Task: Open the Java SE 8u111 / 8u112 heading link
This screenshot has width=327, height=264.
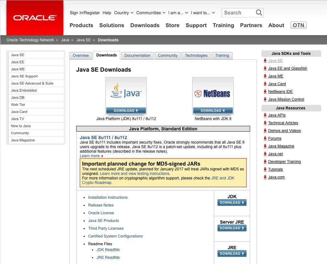Action: (103, 137)
